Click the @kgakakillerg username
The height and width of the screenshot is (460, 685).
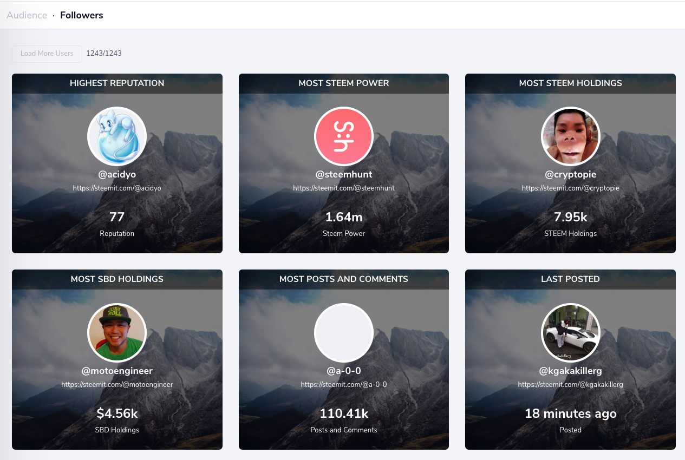click(571, 371)
